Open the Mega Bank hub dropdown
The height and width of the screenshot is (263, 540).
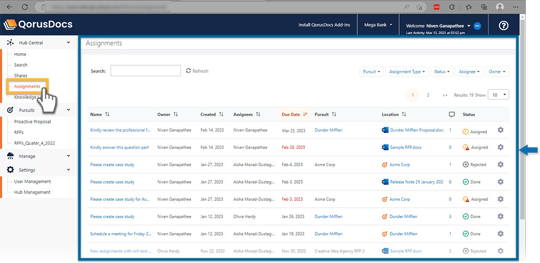[x=378, y=25]
